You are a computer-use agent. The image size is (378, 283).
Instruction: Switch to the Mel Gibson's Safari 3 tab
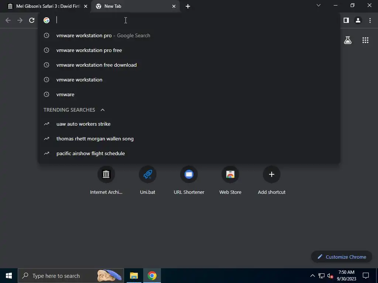[45, 6]
